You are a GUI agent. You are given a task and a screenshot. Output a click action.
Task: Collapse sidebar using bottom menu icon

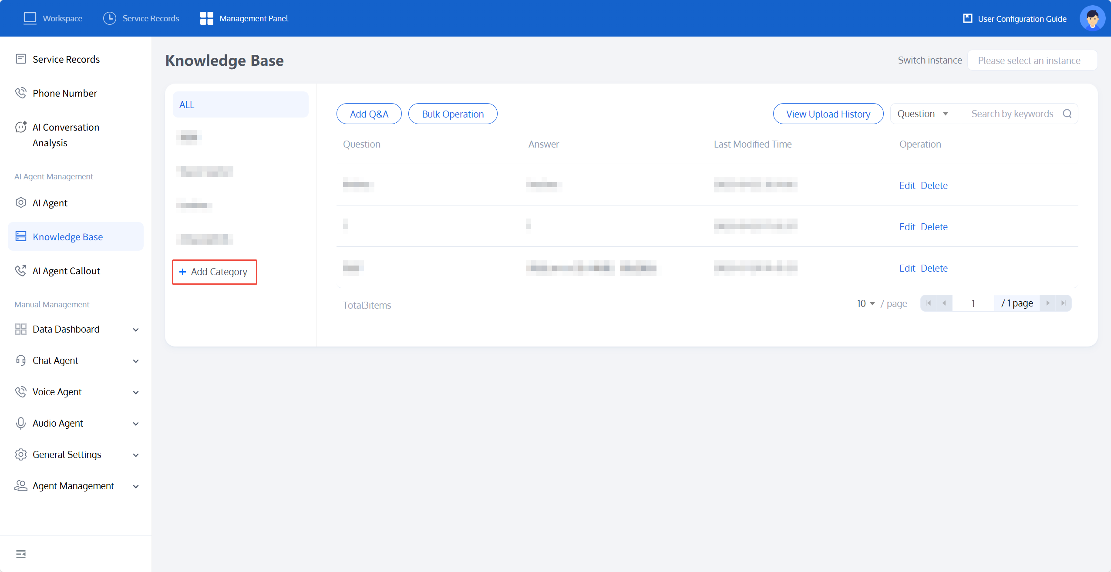point(21,554)
